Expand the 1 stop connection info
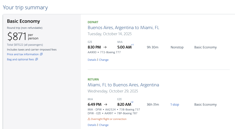Screen dimensions: 235x129 tap(174, 105)
